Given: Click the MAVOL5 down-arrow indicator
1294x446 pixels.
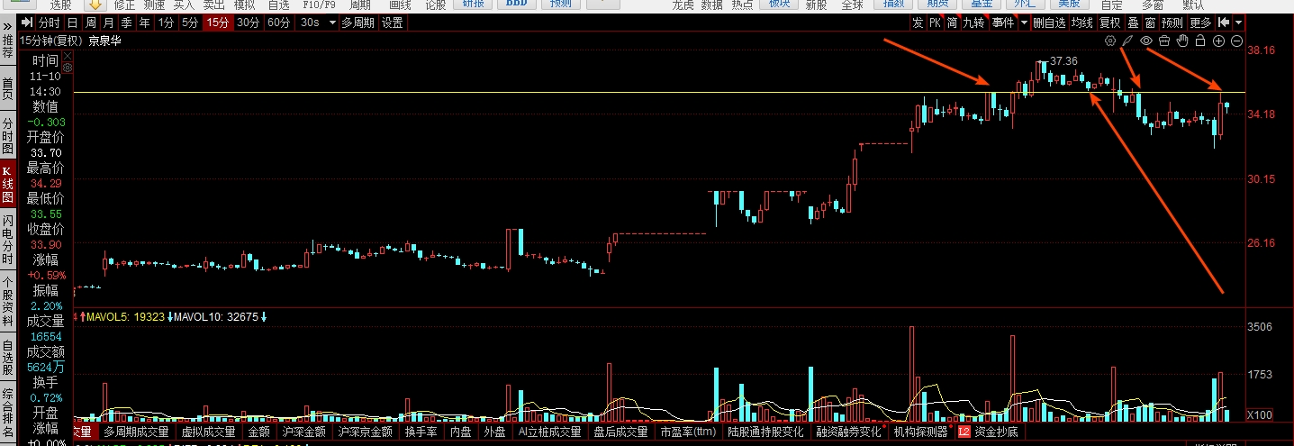Looking at the screenshot, I should (x=169, y=317).
